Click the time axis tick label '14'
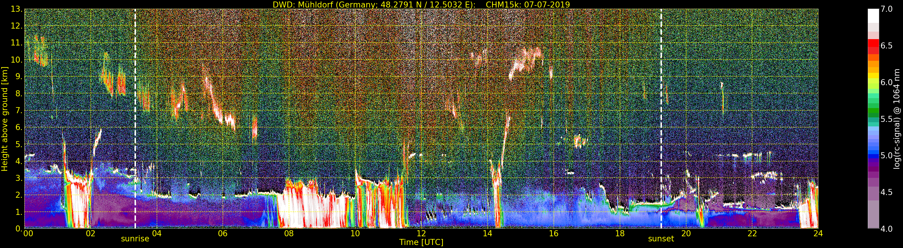903x248 pixels. (x=487, y=234)
